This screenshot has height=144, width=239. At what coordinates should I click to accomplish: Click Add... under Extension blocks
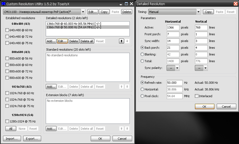[51, 129]
